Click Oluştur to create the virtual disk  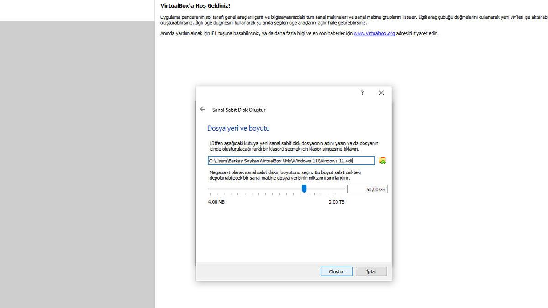tap(337, 271)
